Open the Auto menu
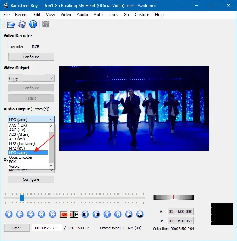 pos(98,15)
